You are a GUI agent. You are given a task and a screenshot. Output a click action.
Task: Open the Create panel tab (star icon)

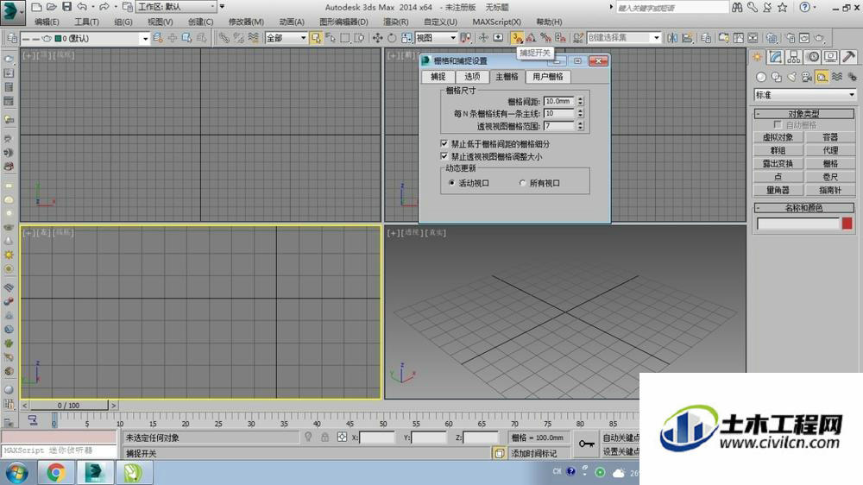758,57
